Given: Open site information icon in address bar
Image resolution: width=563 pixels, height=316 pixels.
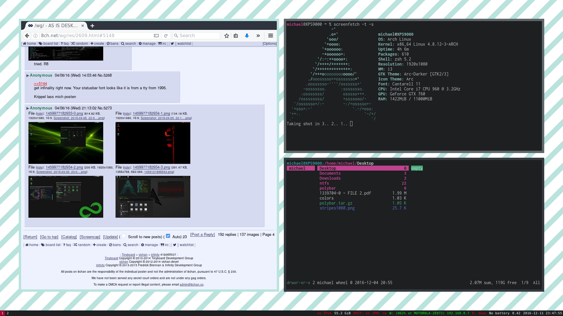Looking at the screenshot, I should [35, 36].
